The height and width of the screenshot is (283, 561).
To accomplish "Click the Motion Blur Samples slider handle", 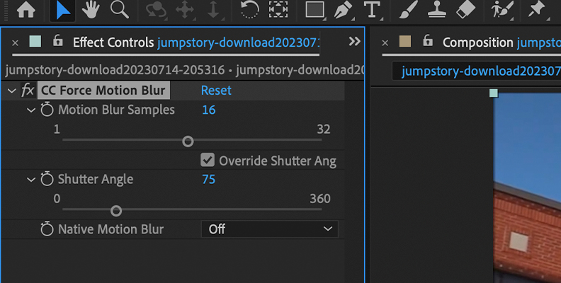I will tap(188, 141).
